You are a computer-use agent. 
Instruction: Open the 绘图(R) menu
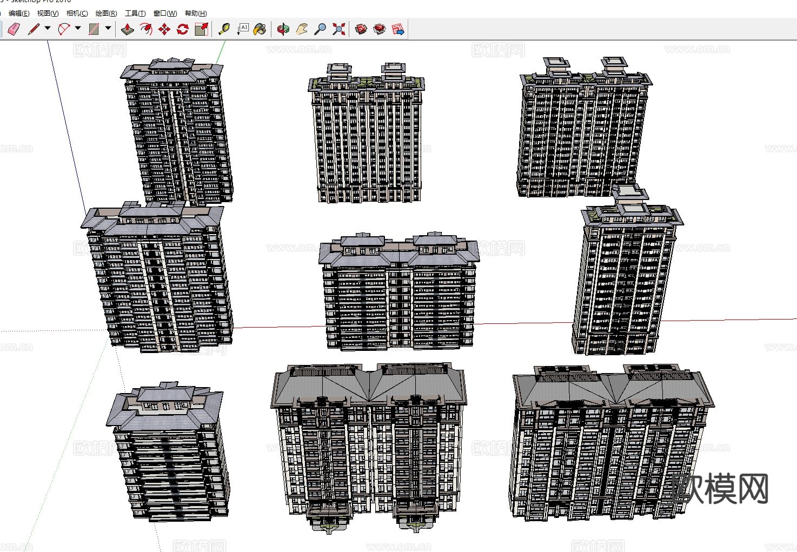click(106, 13)
